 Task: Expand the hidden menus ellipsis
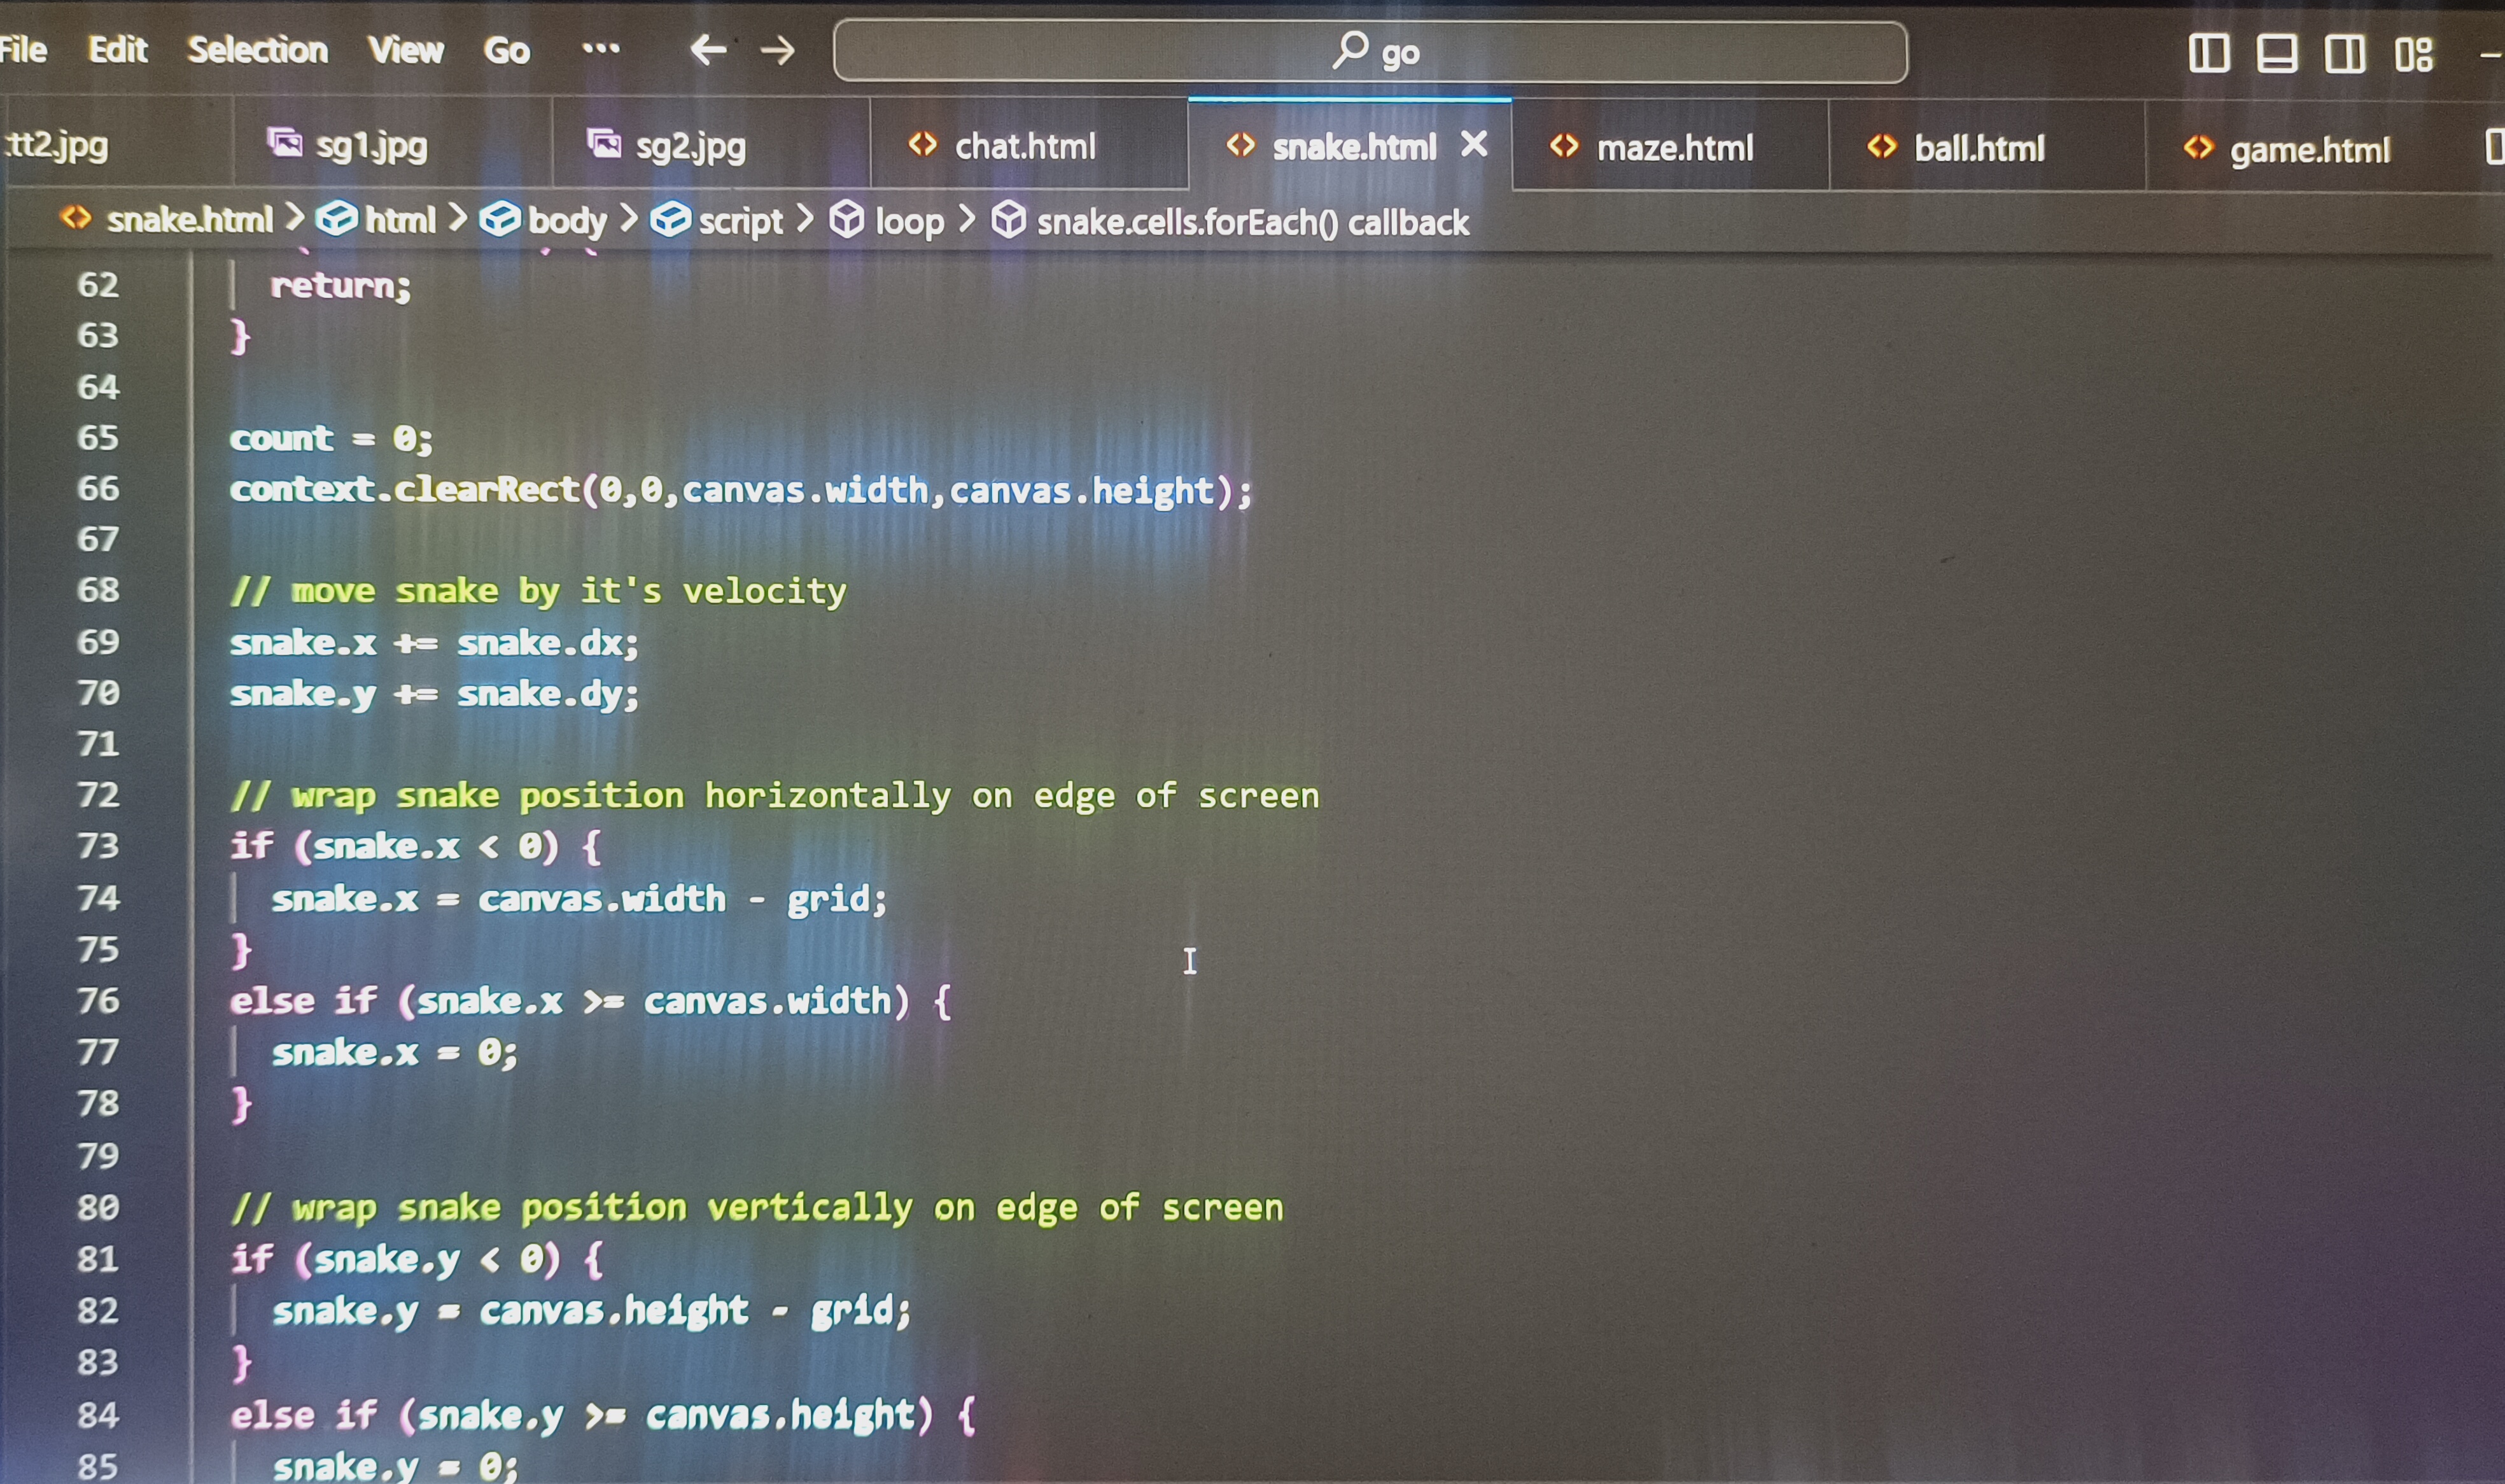tap(600, 48)
